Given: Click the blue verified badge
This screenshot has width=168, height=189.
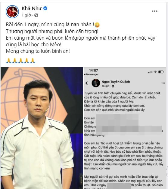Looking at the screenshot, I should point(45,8).
